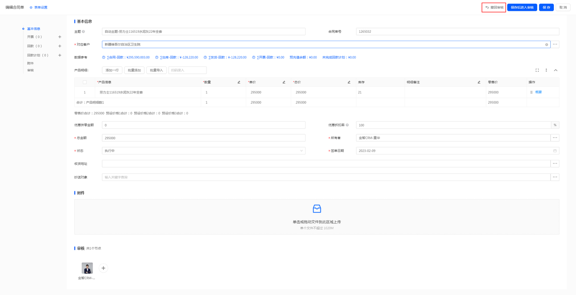Open customer picker beside 对应客户
Screen dimensions: 576x295
pyautogui.click(x=555, y=44)
